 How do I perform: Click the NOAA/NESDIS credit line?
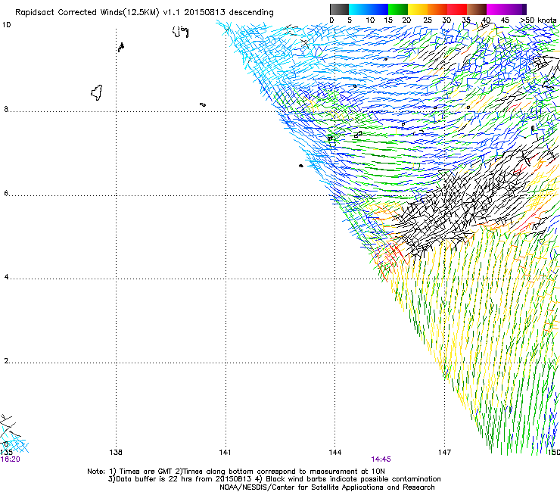point(327,487)
